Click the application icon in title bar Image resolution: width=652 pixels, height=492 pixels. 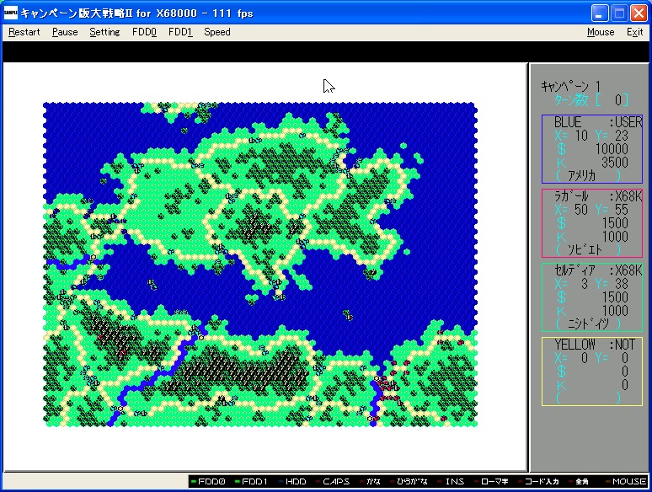(x=10, y=13)
